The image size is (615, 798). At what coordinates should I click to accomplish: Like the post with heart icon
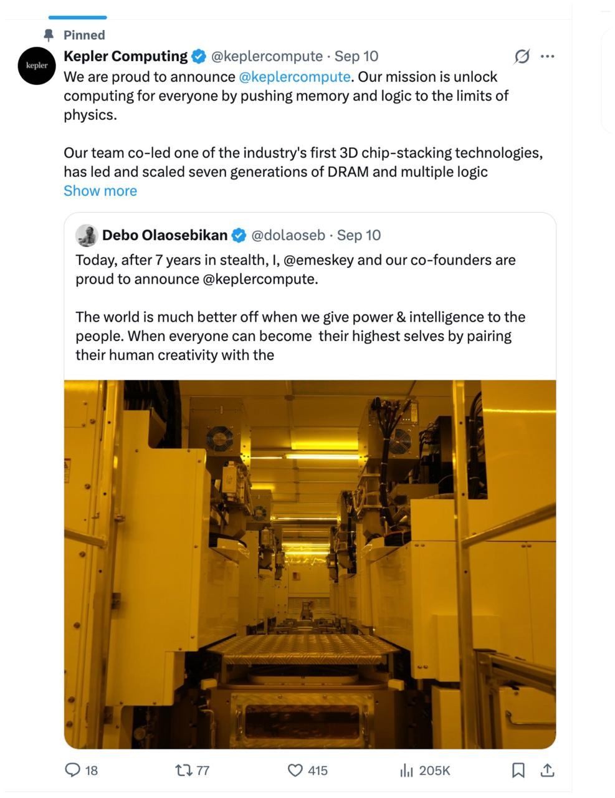click(x=295, y=771)
